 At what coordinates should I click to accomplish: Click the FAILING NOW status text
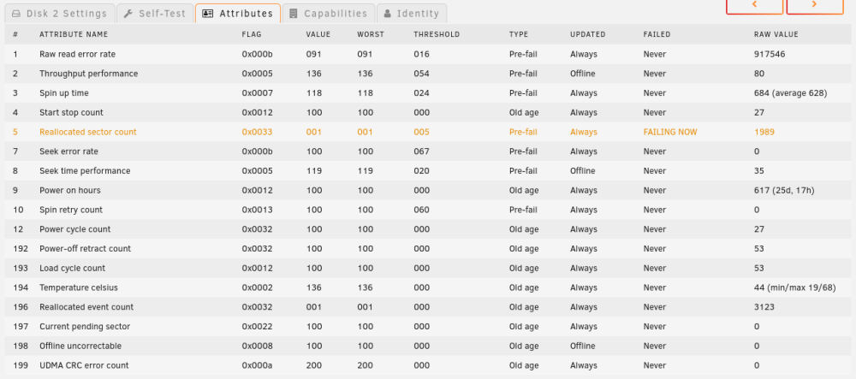pyautogui.click(x=670, y=132)
